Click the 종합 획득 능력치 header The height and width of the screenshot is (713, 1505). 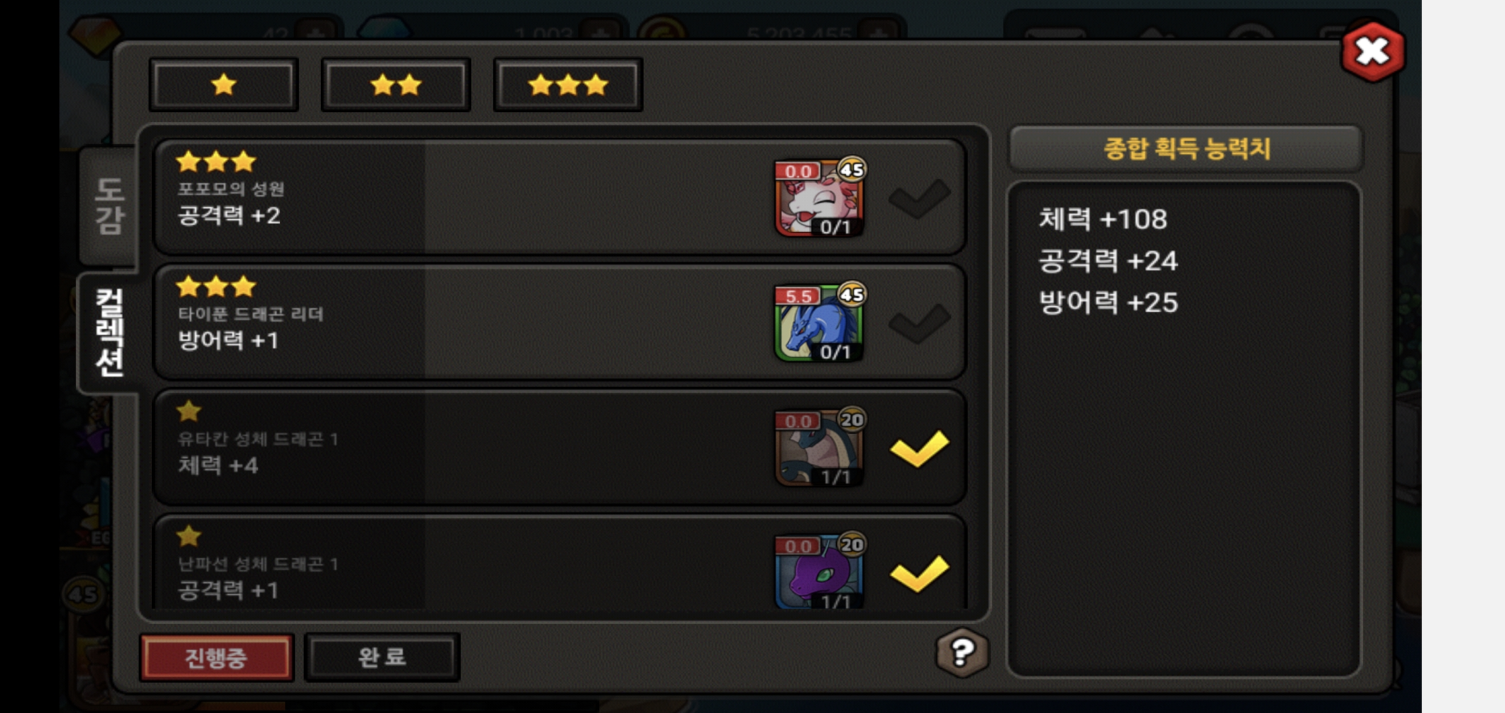coord(1186,149)
